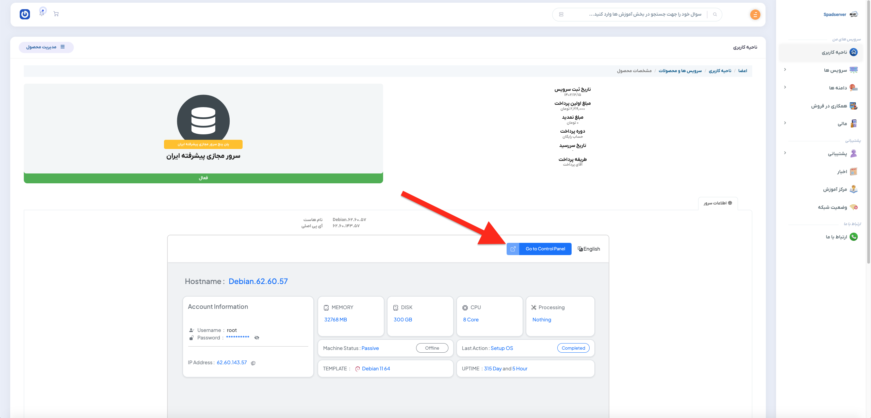Expand the پشتیبانی menu chevron
The height and width of the screenshot is (418, 871).
[785, 153]
